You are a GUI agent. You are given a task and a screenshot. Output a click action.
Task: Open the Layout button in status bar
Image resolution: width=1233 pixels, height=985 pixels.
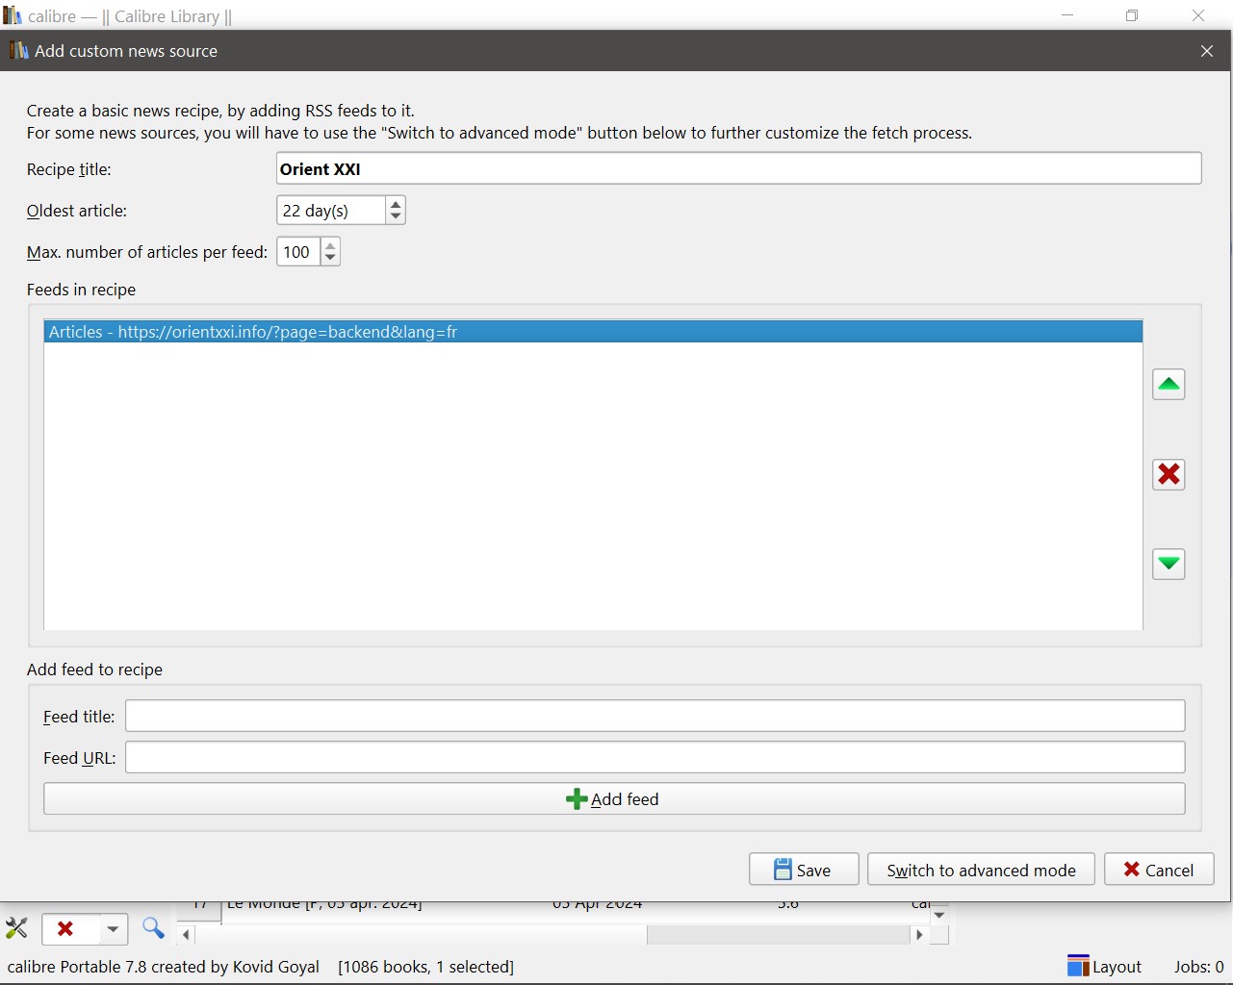[1104, 966]
